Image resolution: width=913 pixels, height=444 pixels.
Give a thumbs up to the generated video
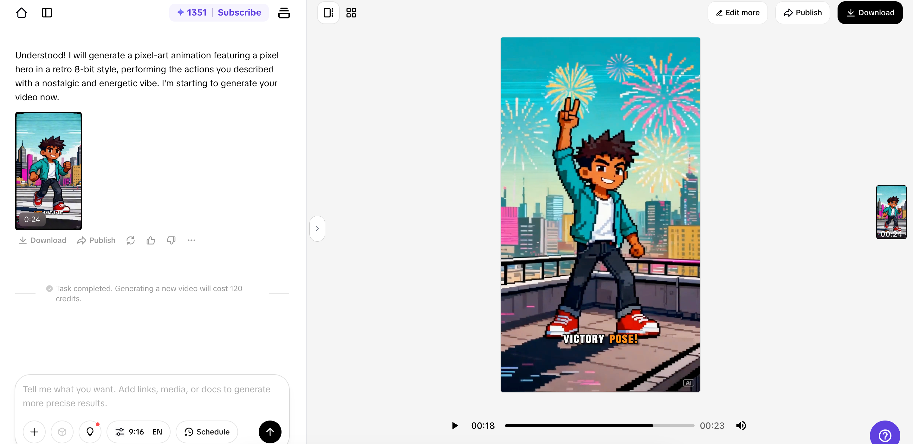pyautogui.click(x=151, y=240)
